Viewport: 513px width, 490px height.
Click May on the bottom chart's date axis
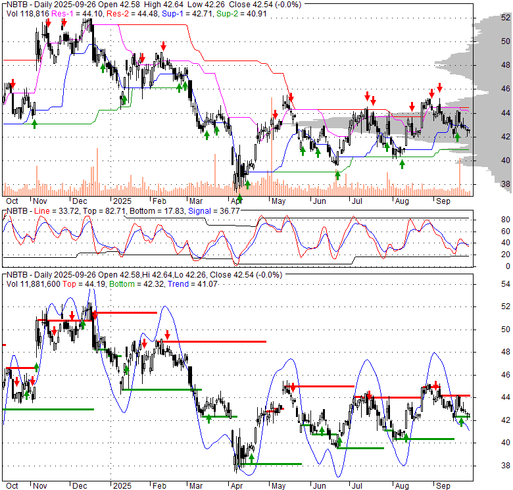pyautogui.click(x=278, y=486)
